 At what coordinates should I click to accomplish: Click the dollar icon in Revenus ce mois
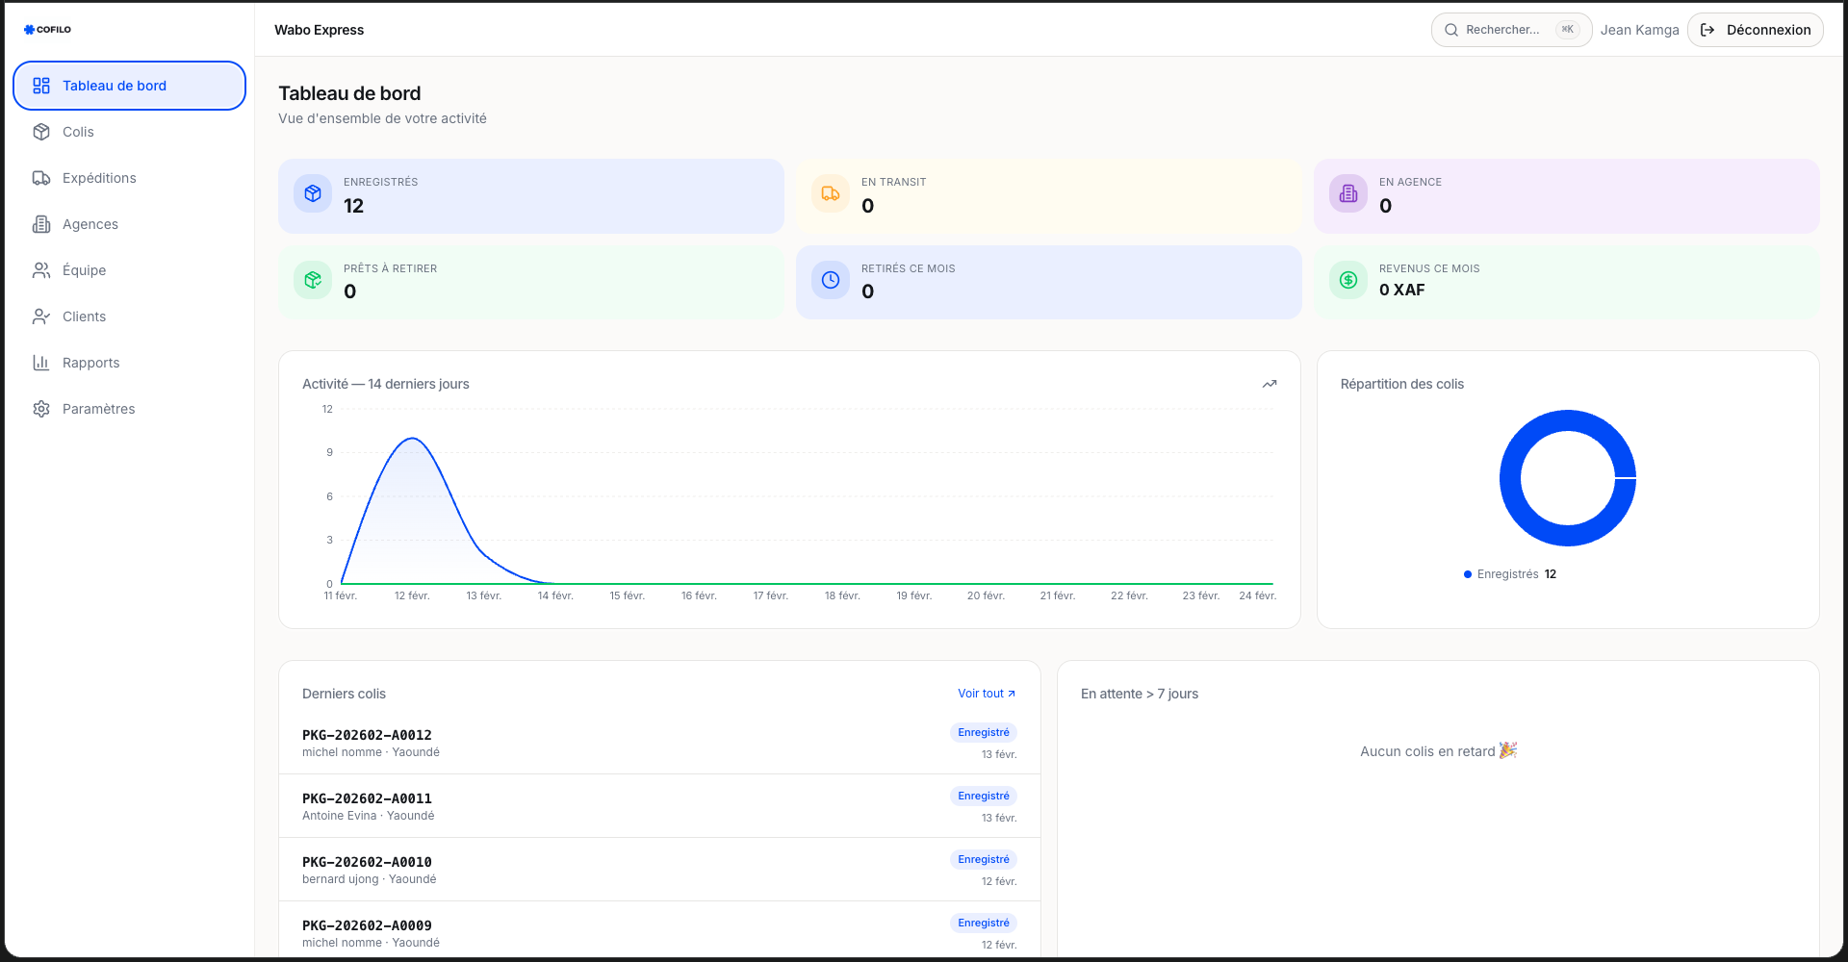(1348, 280)
